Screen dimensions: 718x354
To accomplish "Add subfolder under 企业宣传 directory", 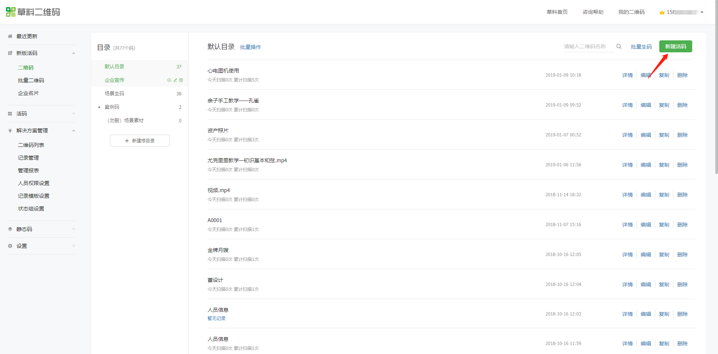I will pos(169,80).
